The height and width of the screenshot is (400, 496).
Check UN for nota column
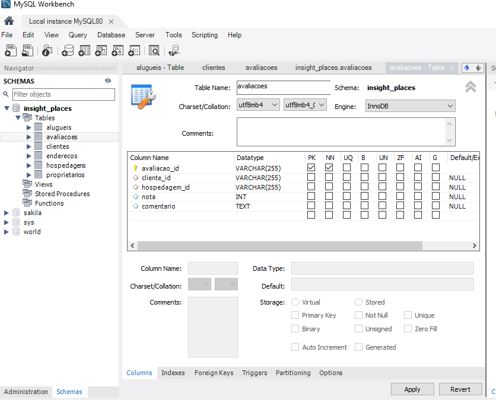[x=383, y=196]
